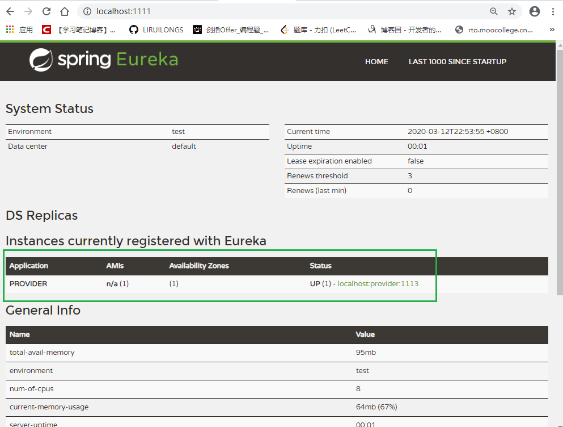Open the Chrome profile avatar
Image resolution: width=563 pixels, height=427 pixels.
coord(534,11)
